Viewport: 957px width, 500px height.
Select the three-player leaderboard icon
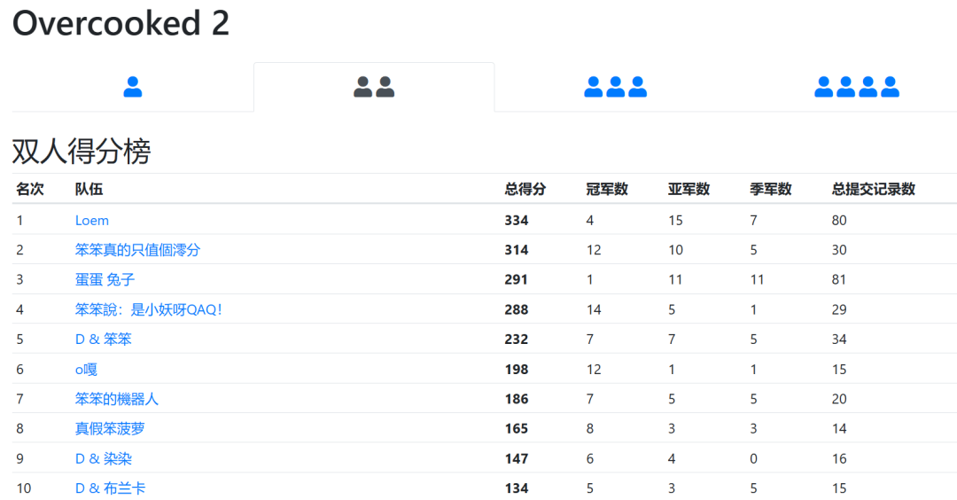click(x=615, y=87)
